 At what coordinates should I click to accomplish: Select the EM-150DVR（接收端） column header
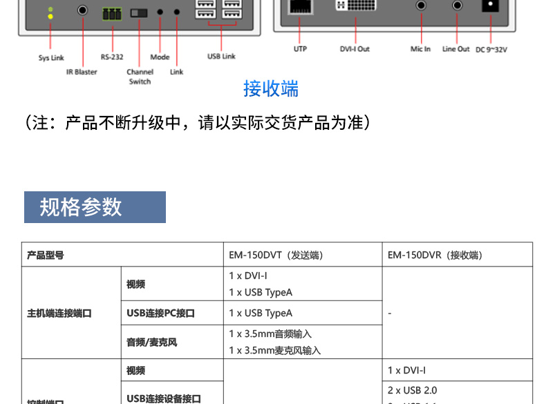point(435,255)
